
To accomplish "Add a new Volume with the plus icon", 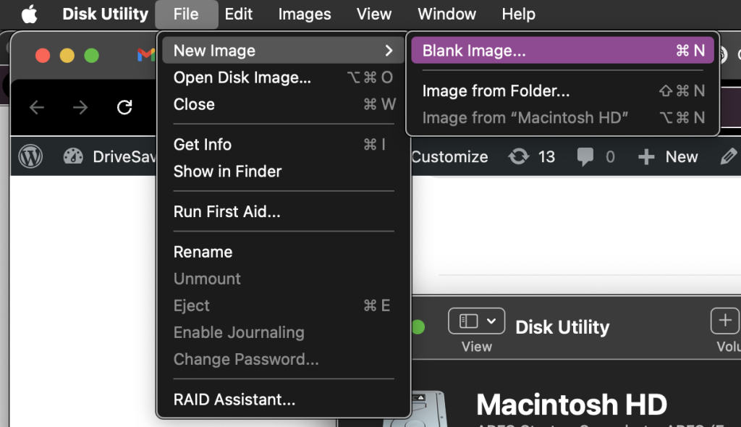I will click(x=724, y=321).
